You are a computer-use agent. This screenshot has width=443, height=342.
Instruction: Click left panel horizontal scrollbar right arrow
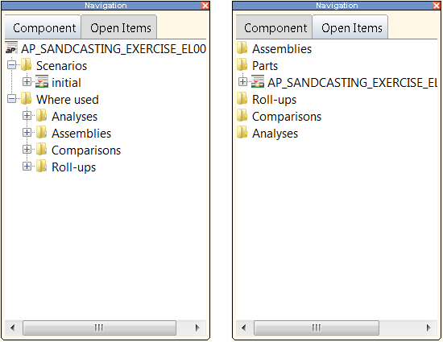tap(197, 328)
